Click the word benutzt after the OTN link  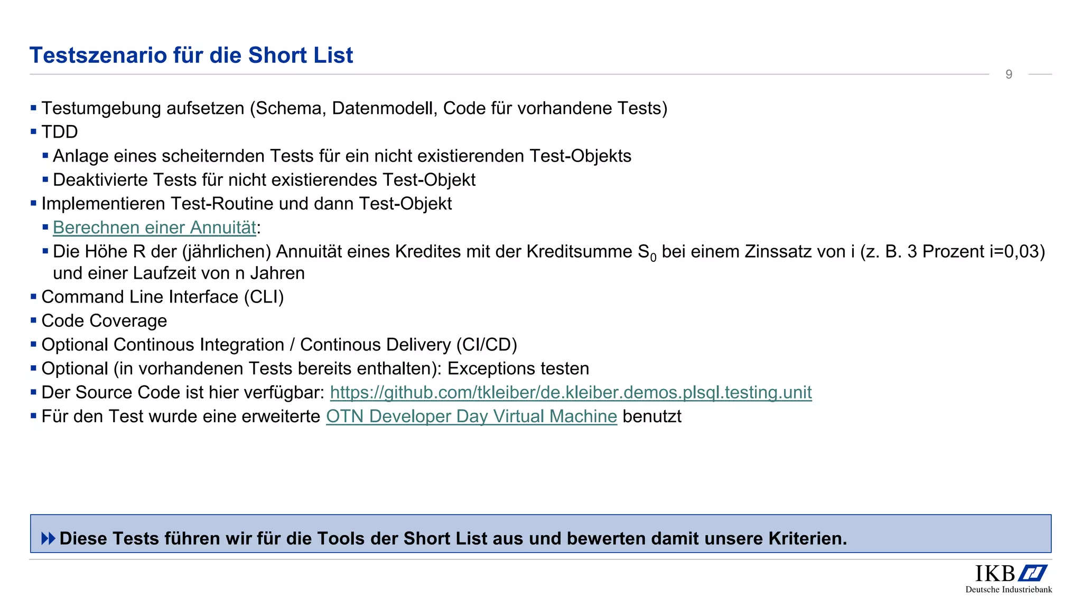(652, 416)
